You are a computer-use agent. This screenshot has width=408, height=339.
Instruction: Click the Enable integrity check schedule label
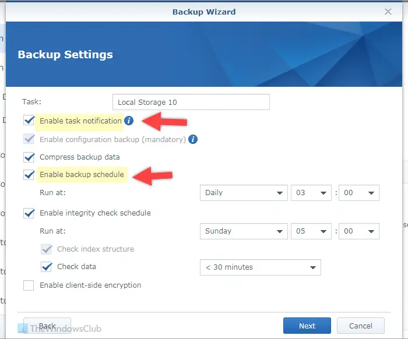click(95, 213)
